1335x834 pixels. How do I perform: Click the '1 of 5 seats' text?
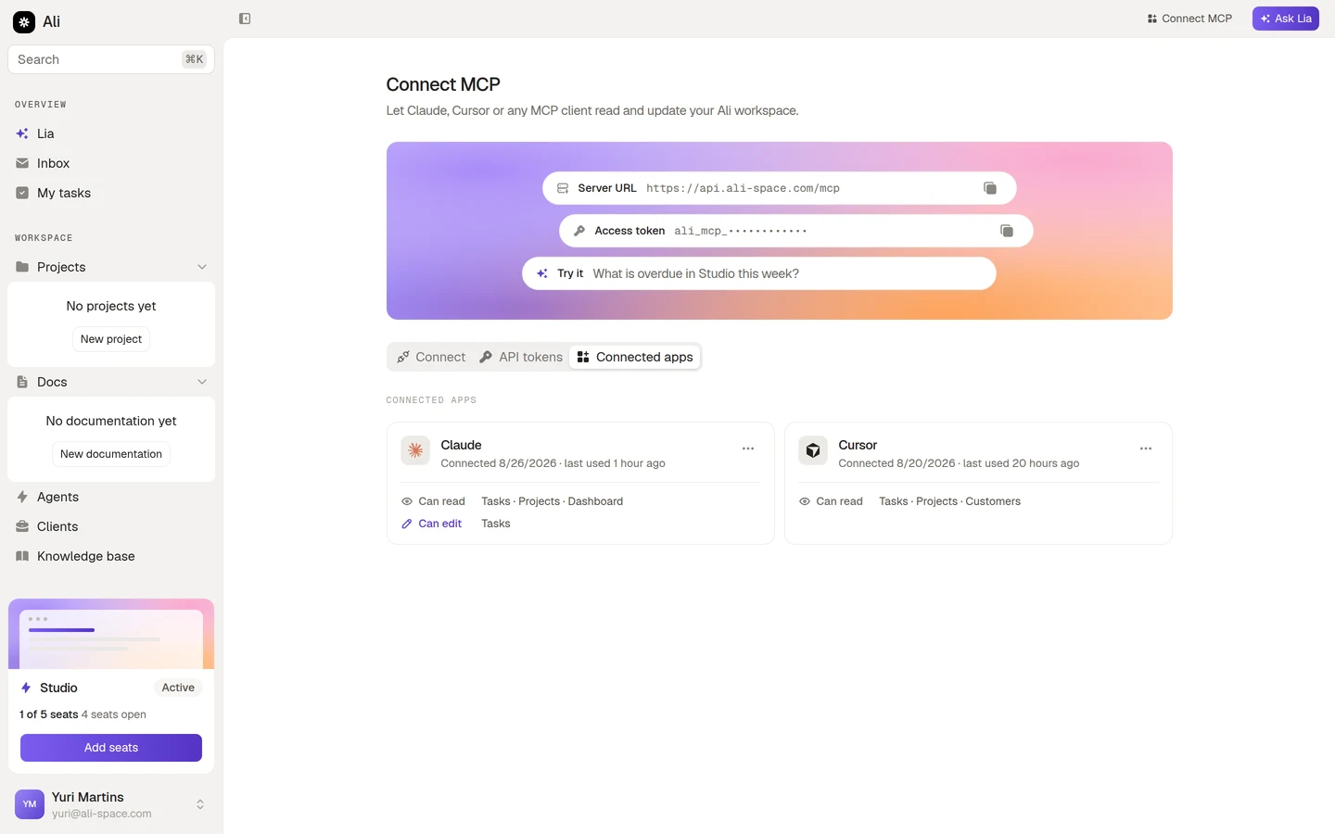pos(49,714)
